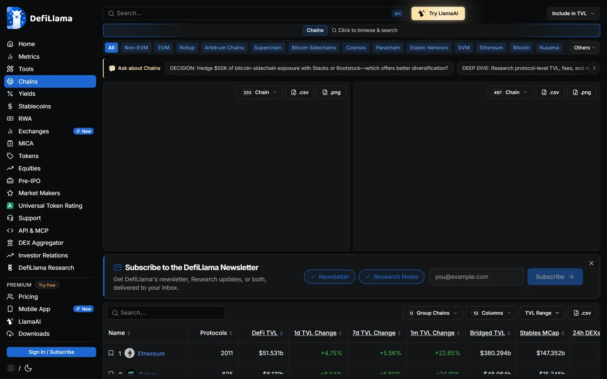Show next Ask about Chains suggestion
The image size is (607, 379).
click(594, 68)
